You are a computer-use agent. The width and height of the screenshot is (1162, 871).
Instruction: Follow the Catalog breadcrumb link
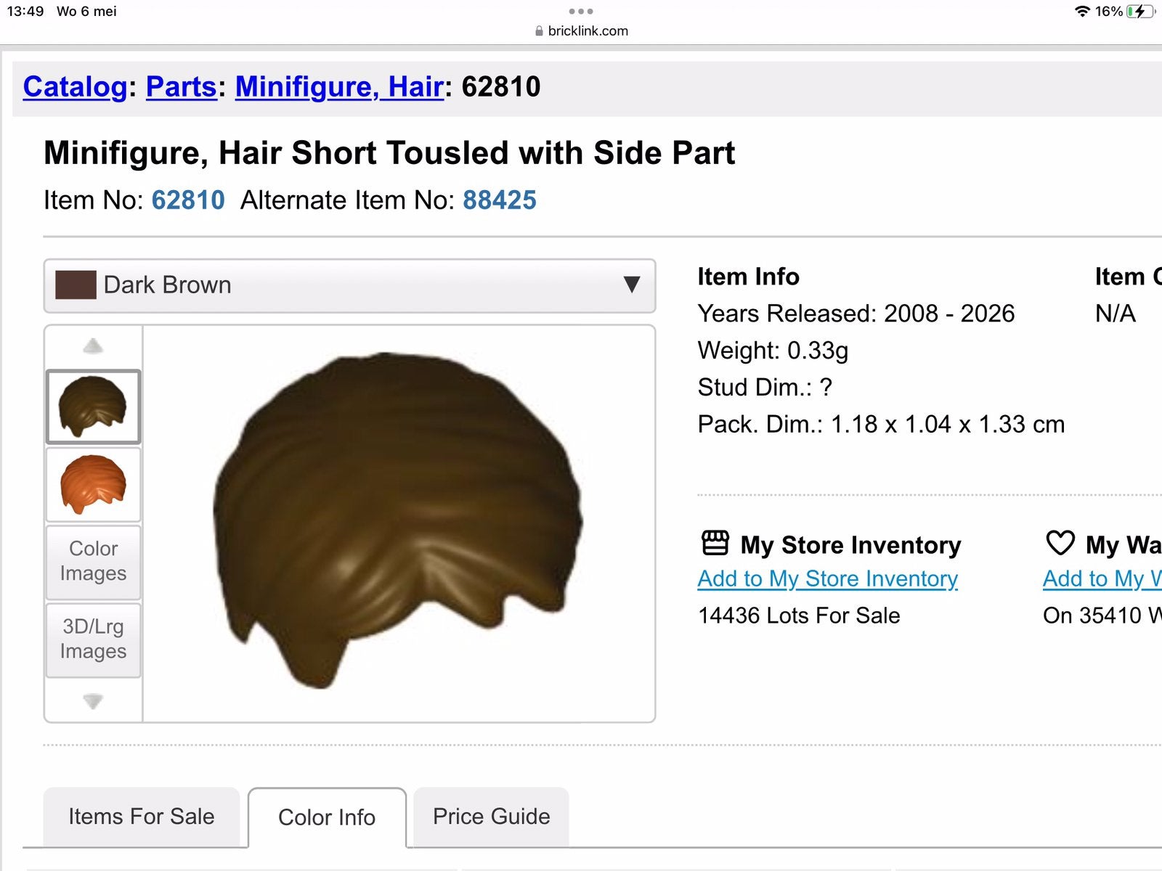click(x=76, y=86)
